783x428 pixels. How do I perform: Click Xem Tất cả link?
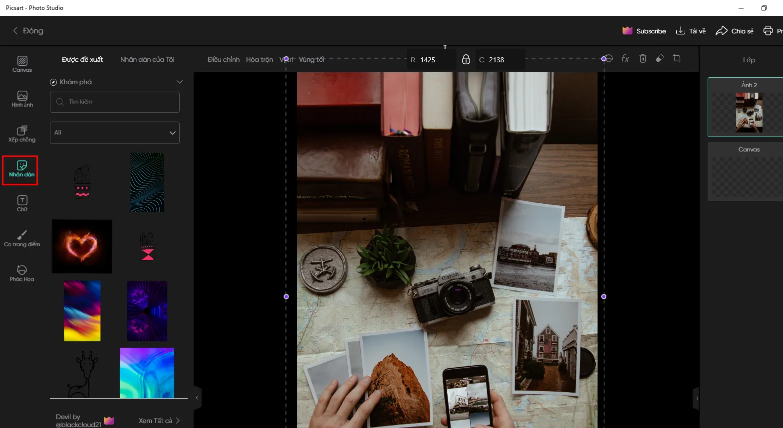159,421
